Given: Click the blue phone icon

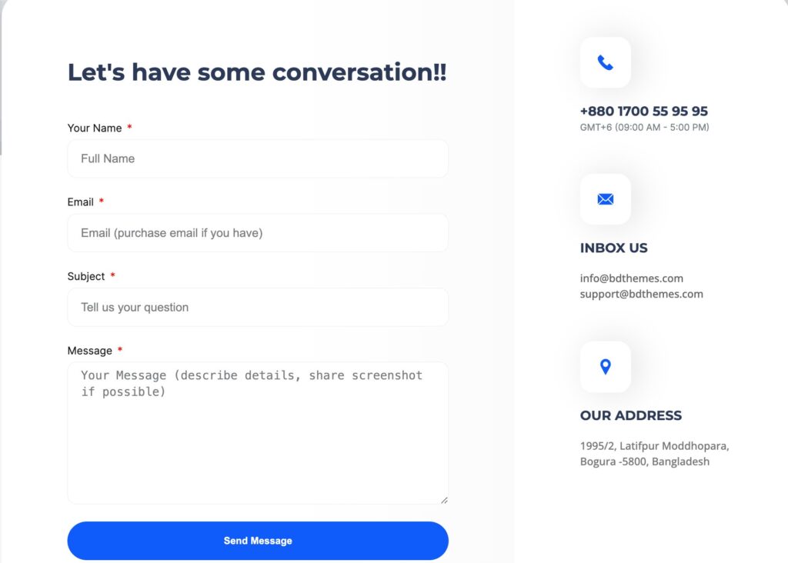Looking at the screenshot, I should [x=605, y=63].
